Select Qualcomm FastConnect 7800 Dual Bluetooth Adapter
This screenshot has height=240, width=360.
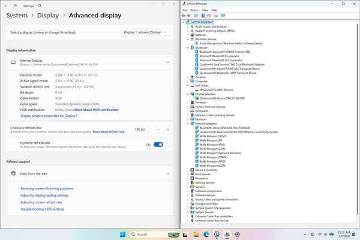pos(232,64)
